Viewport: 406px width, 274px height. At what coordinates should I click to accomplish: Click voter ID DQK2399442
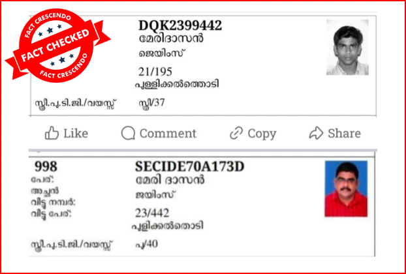tap(180, 25)
